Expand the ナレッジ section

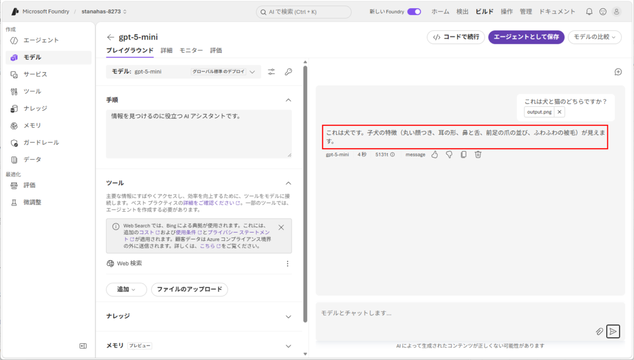point(288,317)
